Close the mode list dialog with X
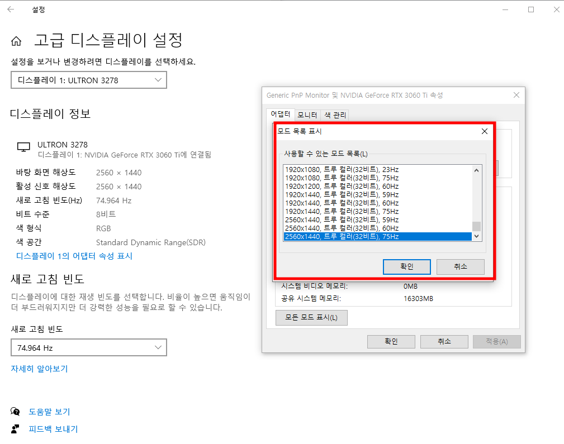Screen dimensions: 564x444 (x=485, y=131)
